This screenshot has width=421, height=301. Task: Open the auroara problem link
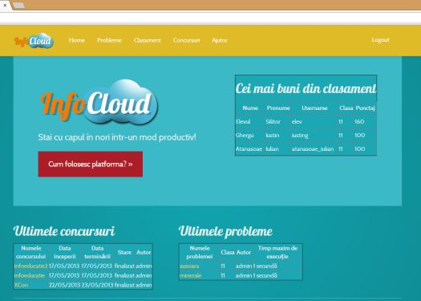(x=189, y=266)
